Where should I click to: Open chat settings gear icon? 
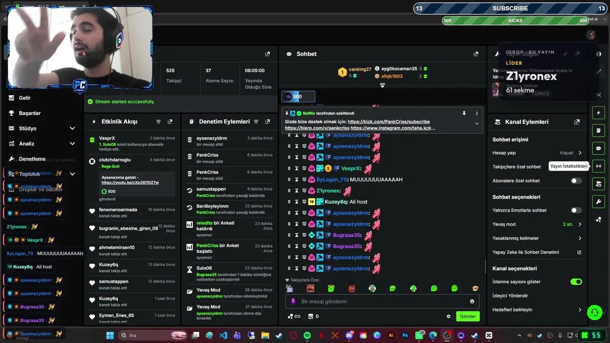448,316
